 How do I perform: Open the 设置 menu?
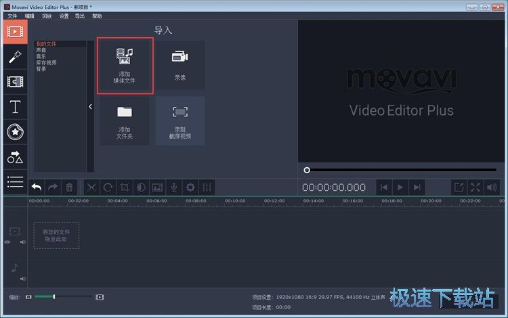pos(64,16)
